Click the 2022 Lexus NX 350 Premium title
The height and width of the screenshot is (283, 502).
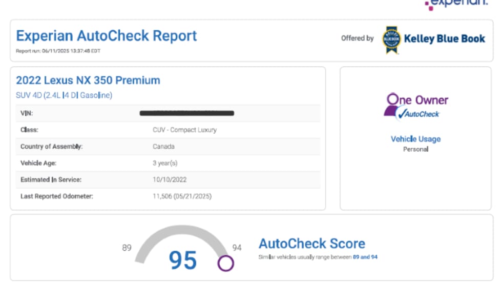(88, 80)
